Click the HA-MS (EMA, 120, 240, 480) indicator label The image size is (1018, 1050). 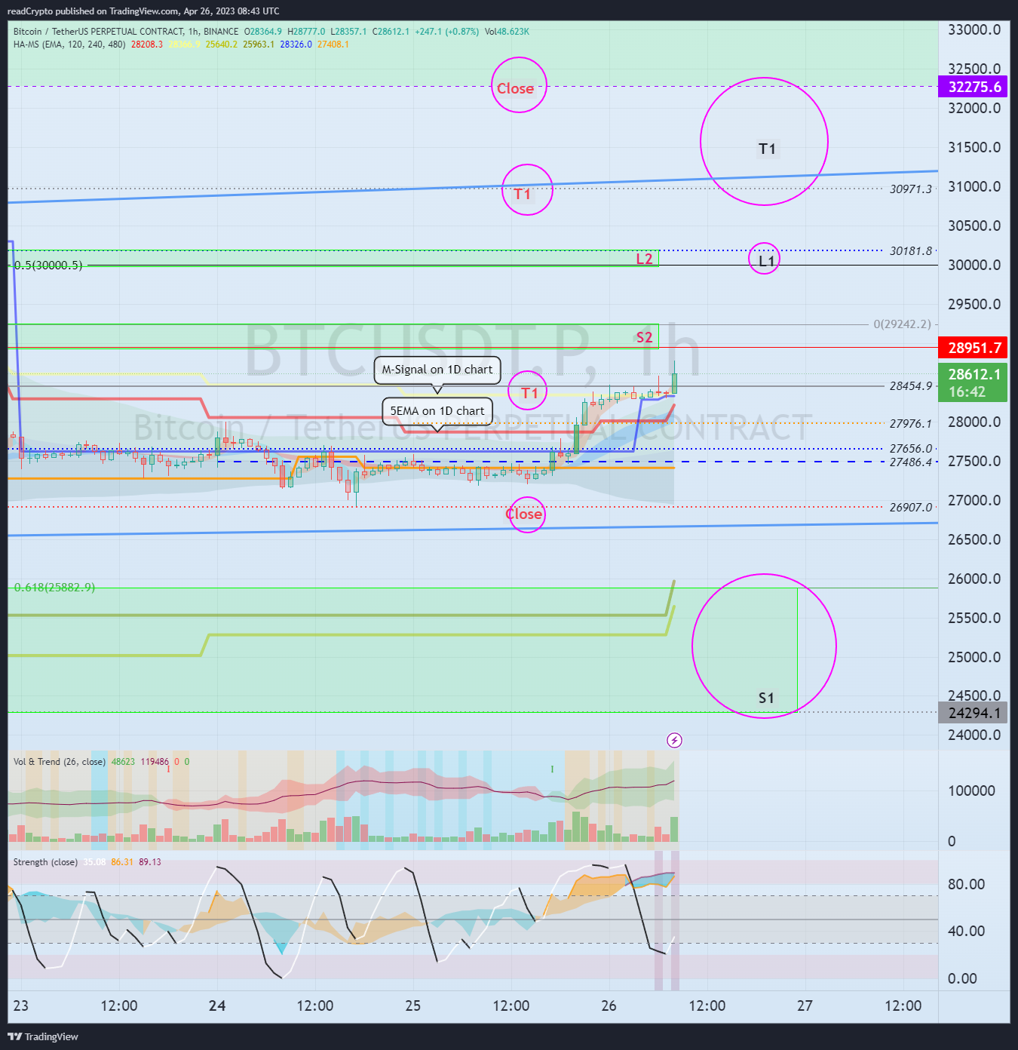pos(69,45)
